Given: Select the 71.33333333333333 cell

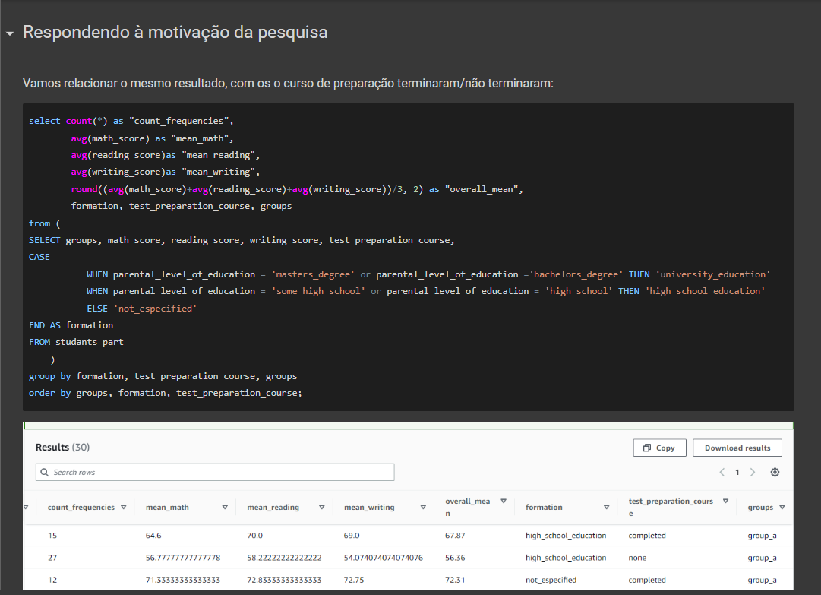Looking at the screenshot, I should coord(183,580).
